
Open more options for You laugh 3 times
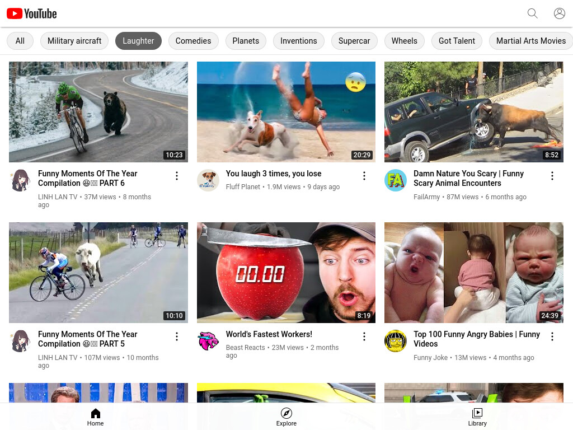[364, 176]
